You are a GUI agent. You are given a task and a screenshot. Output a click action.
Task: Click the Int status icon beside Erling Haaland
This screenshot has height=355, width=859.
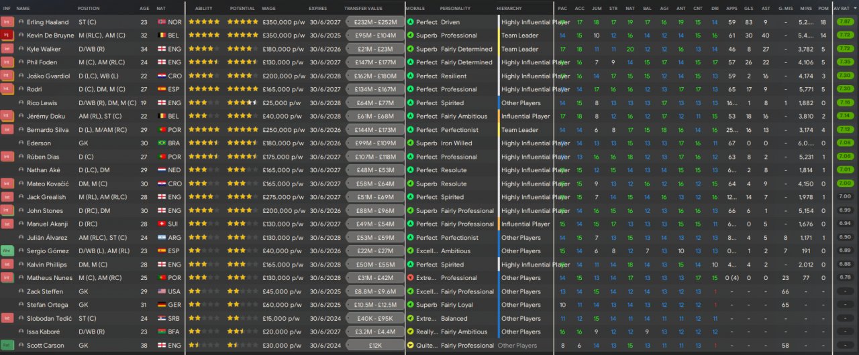[7, 22]
